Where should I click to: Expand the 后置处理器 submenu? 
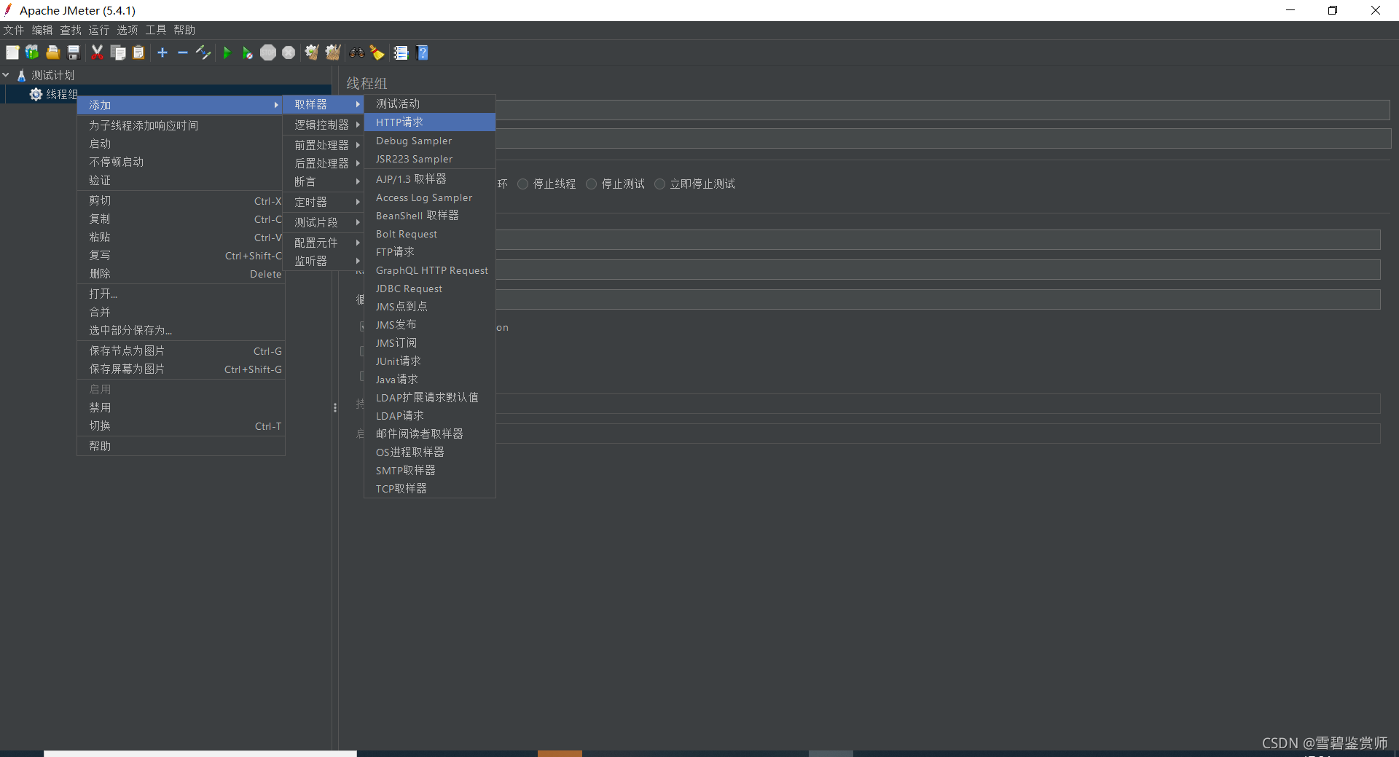324,163
